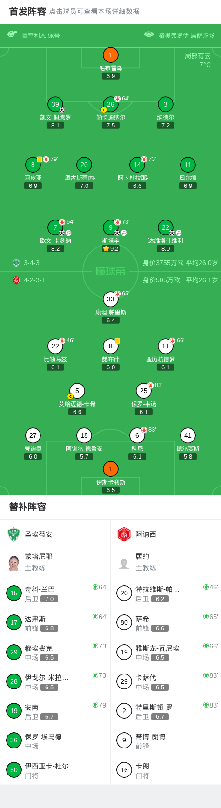Tap the 9.2 star rating badge

(x=111, y=249)
